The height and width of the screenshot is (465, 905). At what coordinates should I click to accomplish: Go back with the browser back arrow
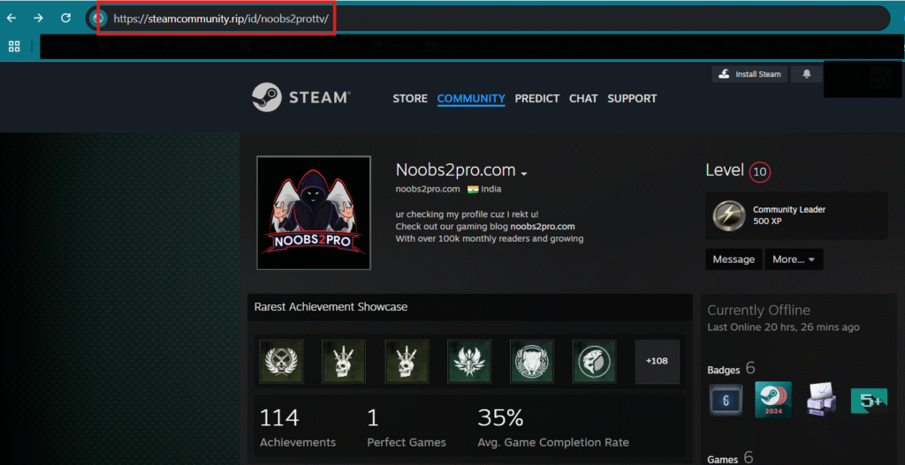[x=11, y=18]
